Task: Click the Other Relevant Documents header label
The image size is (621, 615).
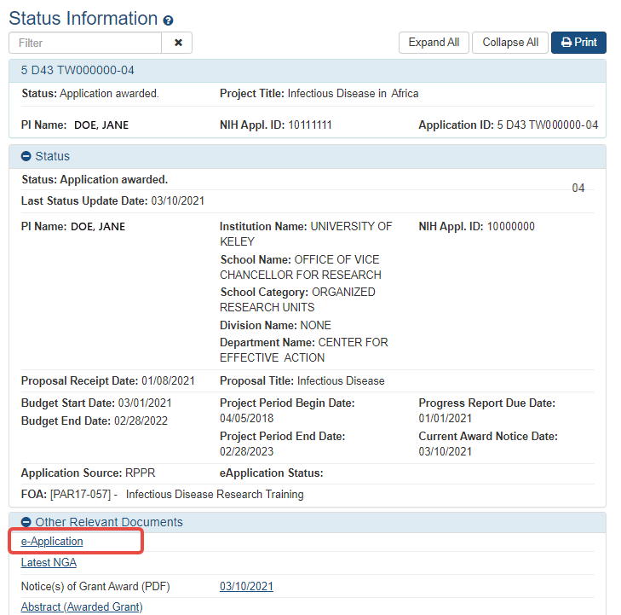Action: (108, 522)
